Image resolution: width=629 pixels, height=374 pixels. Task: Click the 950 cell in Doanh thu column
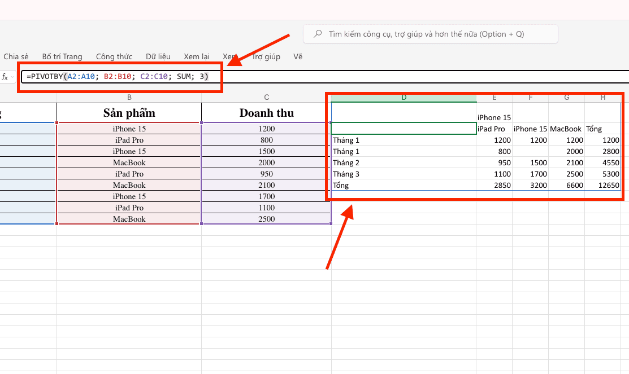[266, 174]
